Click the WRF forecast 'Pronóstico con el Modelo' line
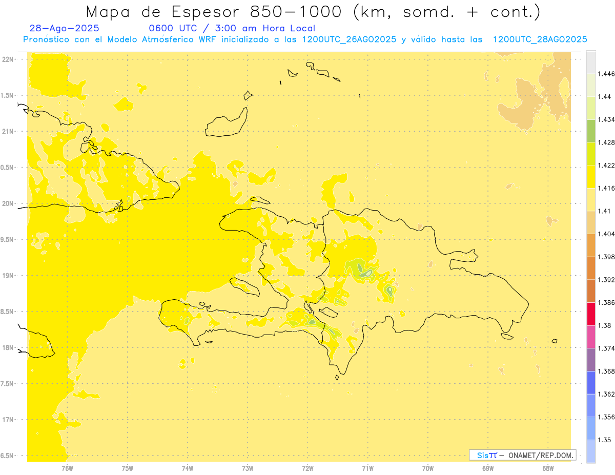 pyautogui.click(x=305, y=39)
